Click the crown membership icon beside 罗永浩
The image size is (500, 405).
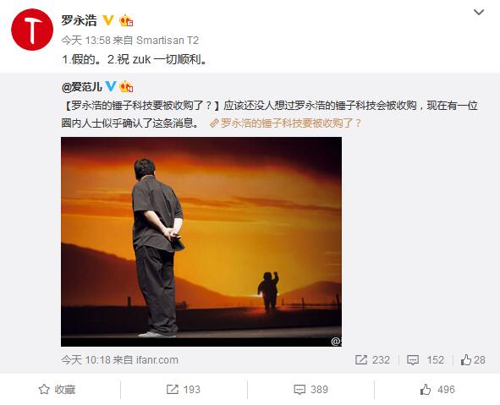point(126,20)
